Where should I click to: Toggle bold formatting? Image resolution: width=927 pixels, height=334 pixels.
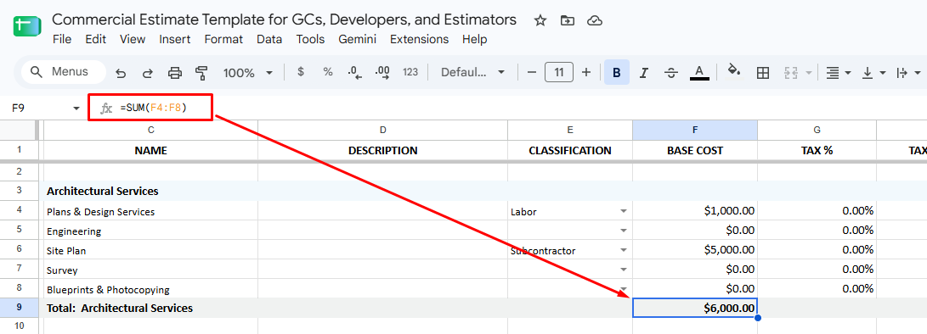tap(617, 73)
